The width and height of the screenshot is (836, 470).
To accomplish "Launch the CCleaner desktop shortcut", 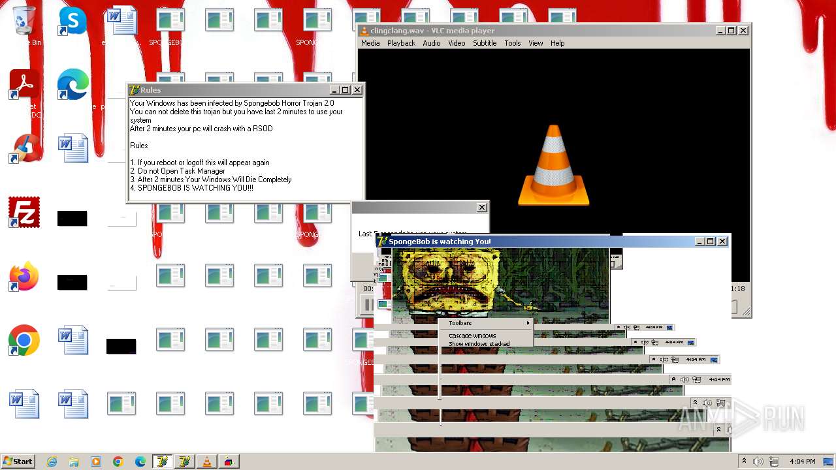I will click(24, 148).
